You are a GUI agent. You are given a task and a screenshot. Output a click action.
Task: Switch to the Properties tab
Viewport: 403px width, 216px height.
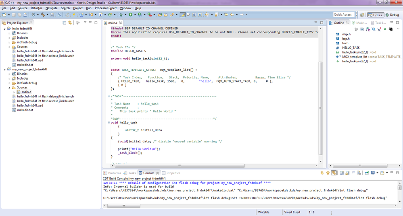point(171,173)
